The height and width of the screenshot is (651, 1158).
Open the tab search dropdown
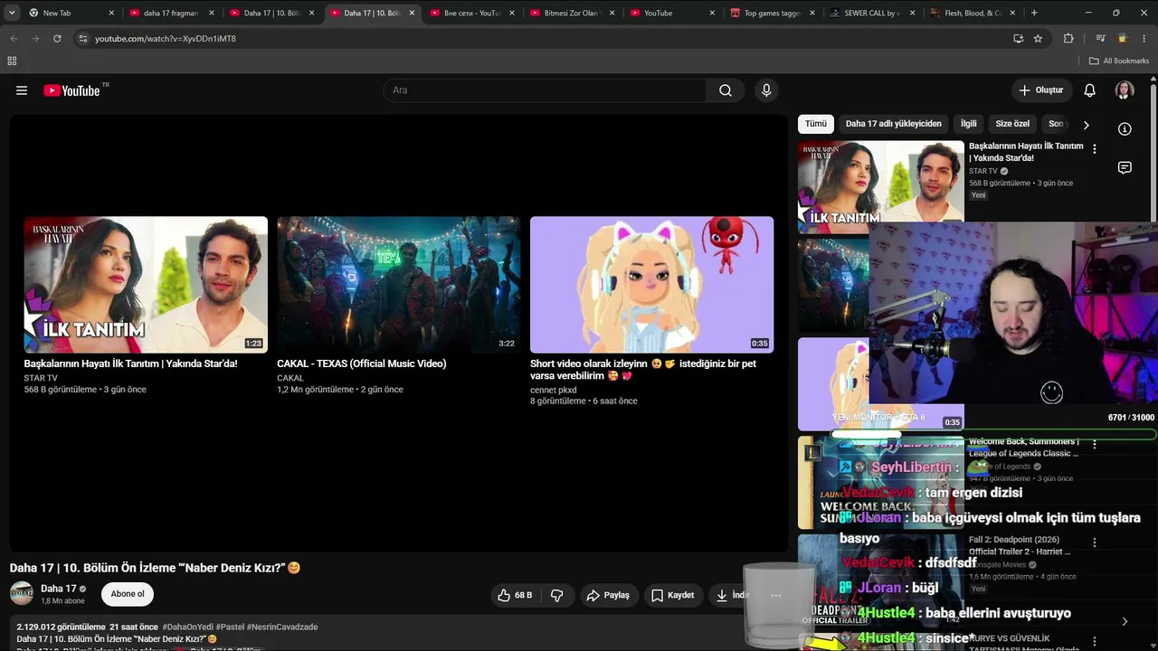click(x=13, y=14)
